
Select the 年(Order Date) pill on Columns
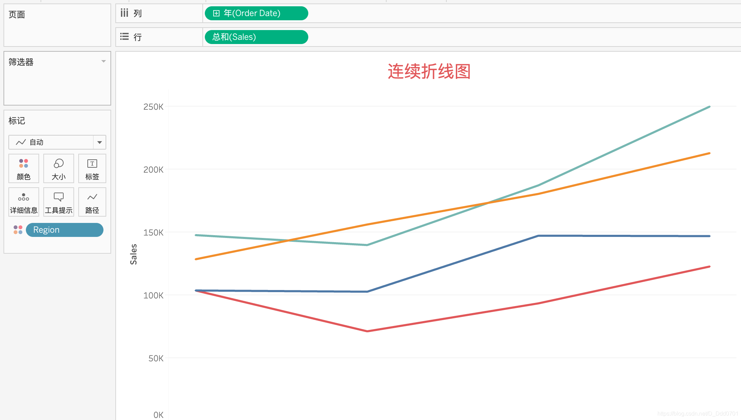[256, 13]
